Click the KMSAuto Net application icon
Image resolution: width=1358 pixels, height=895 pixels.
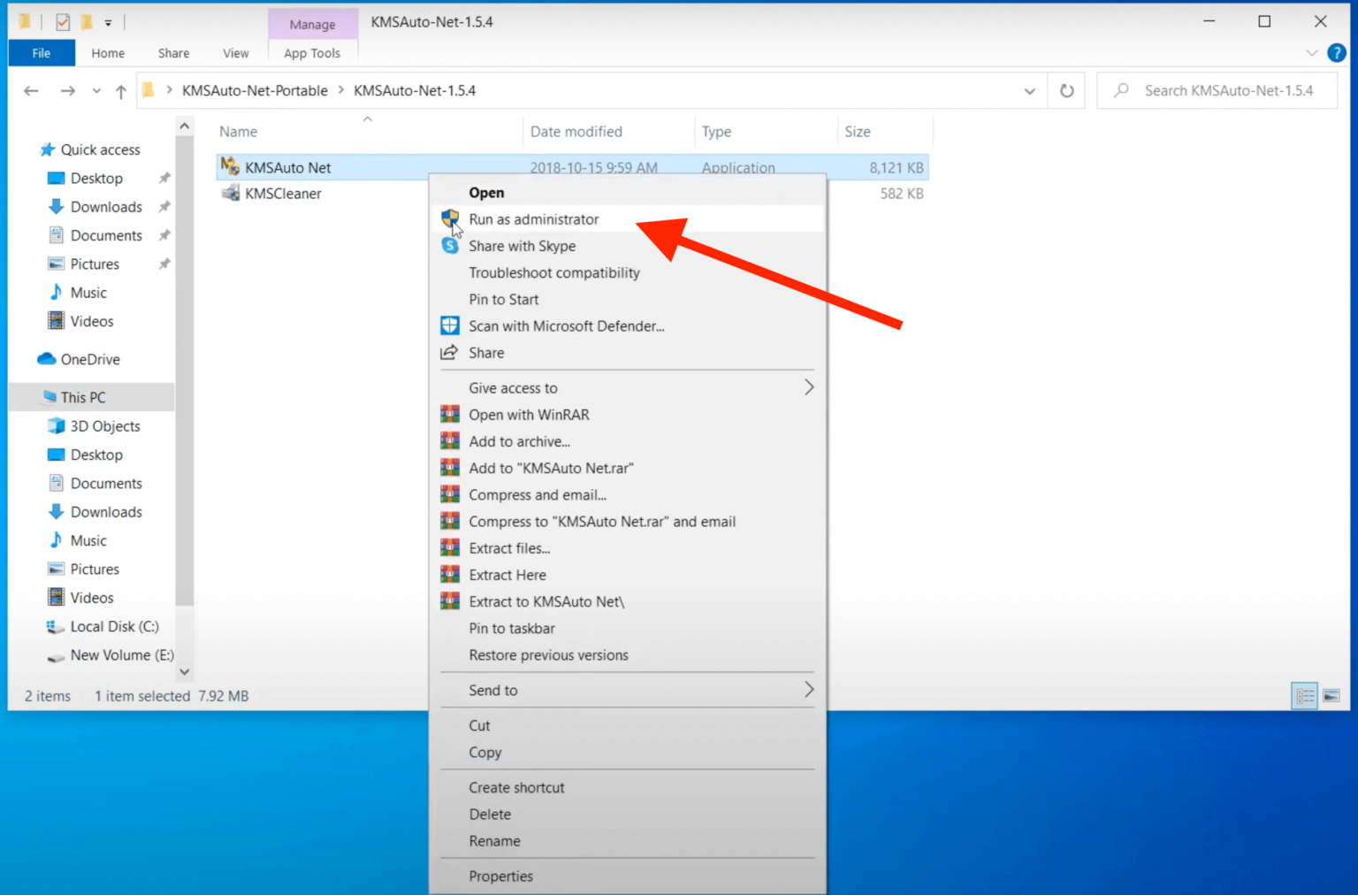[x=230, y=166]
